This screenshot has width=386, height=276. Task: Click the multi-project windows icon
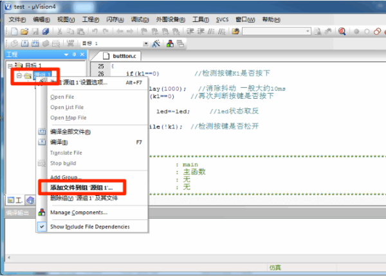click(180, 44)
